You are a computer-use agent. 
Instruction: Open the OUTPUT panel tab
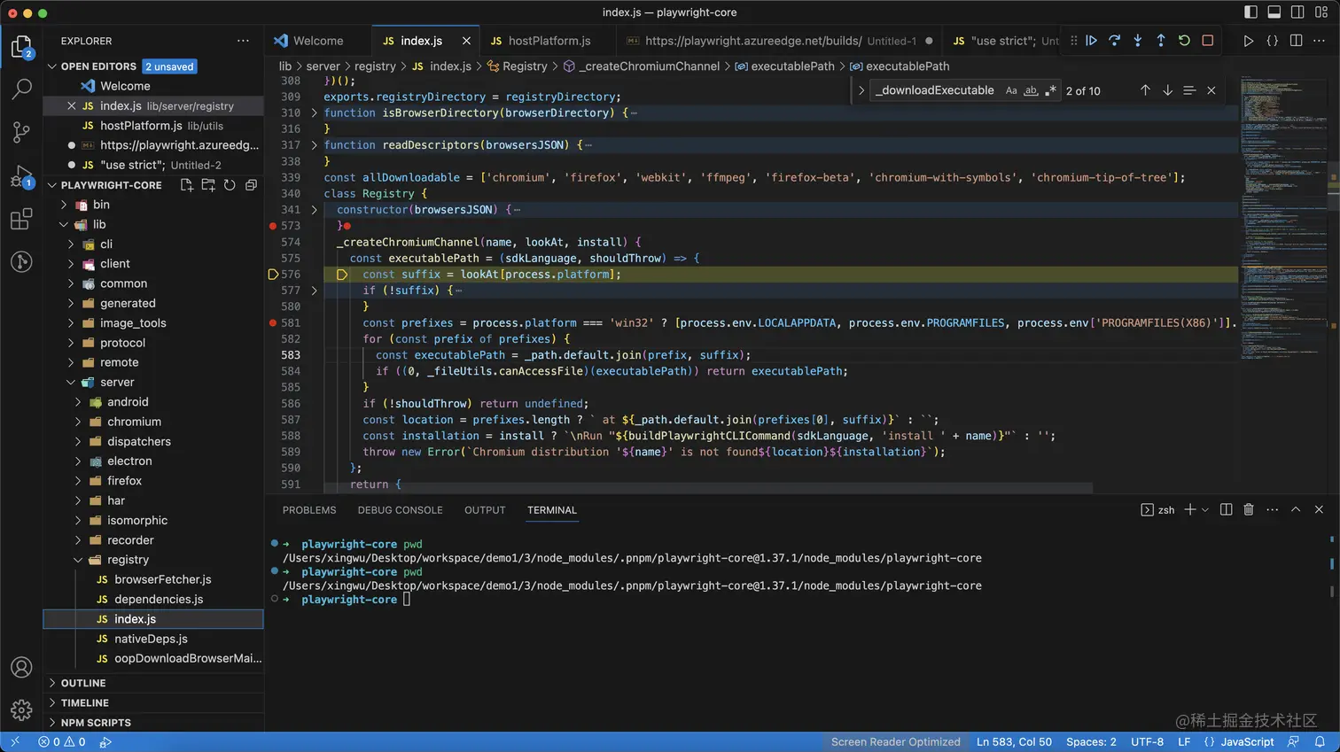(x=485, y=510)
